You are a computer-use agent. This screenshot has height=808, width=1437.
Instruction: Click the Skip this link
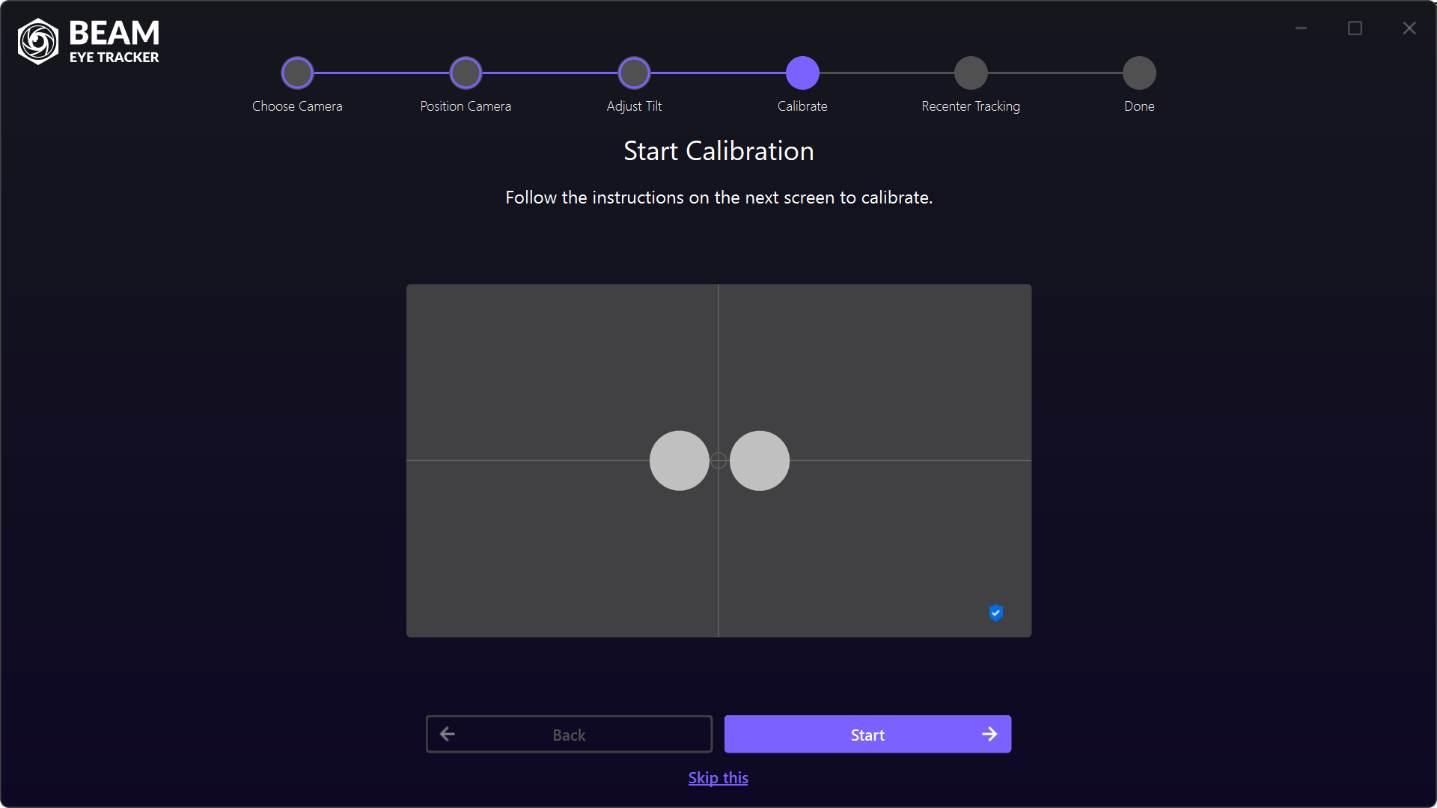[x=718, y=778]
